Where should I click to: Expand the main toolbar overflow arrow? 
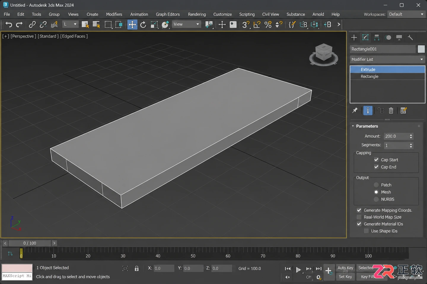tap(339, 25)
